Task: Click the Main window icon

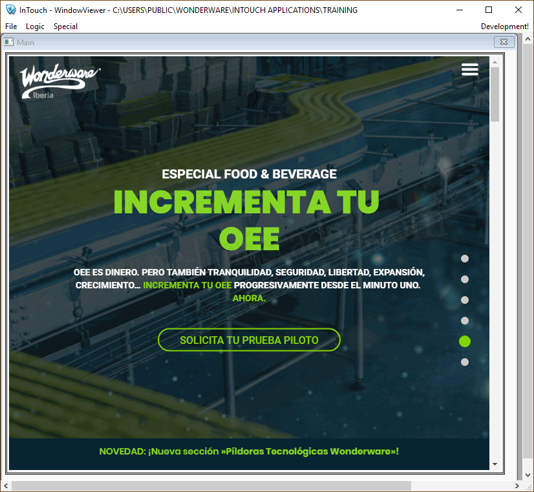Action: (x=9, y=43)
